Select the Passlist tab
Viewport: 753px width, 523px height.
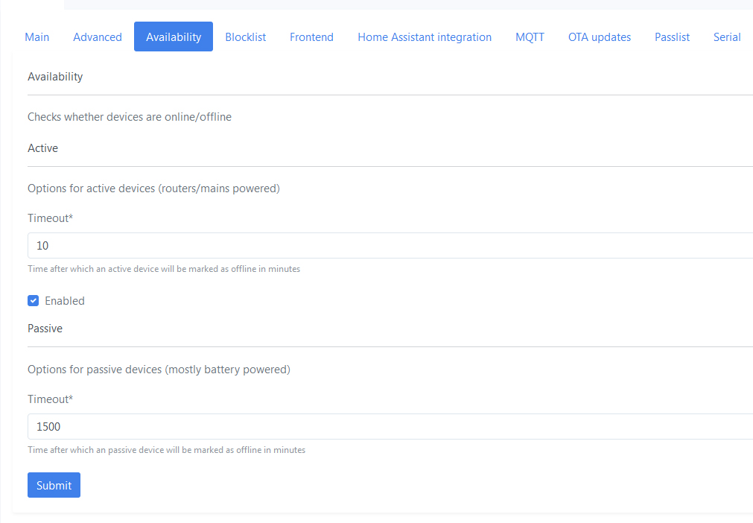(672, 37)
